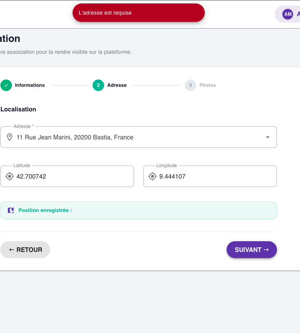The width and height of the screenshot is (300, 333).
Task: Click the location pin icon in Adresse field
Action: (10, 137)
